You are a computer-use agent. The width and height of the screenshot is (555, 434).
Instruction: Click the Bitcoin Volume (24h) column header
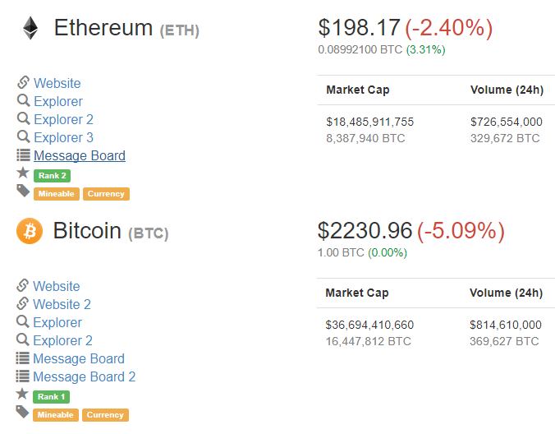coord(507,293)
